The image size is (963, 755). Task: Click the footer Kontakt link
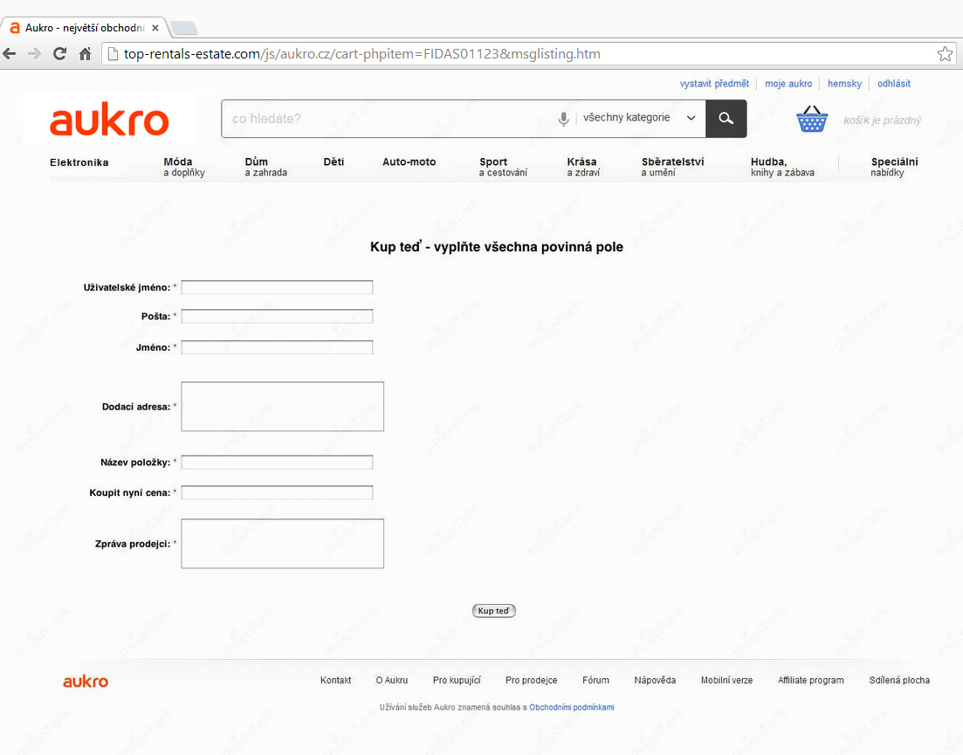pos(336,680)
